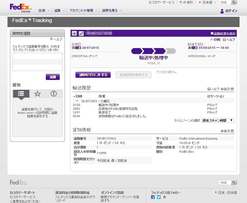Open the 追跡 menu in navigation
The width and height of the screenshot is (247, 203).
coord(59,11)
